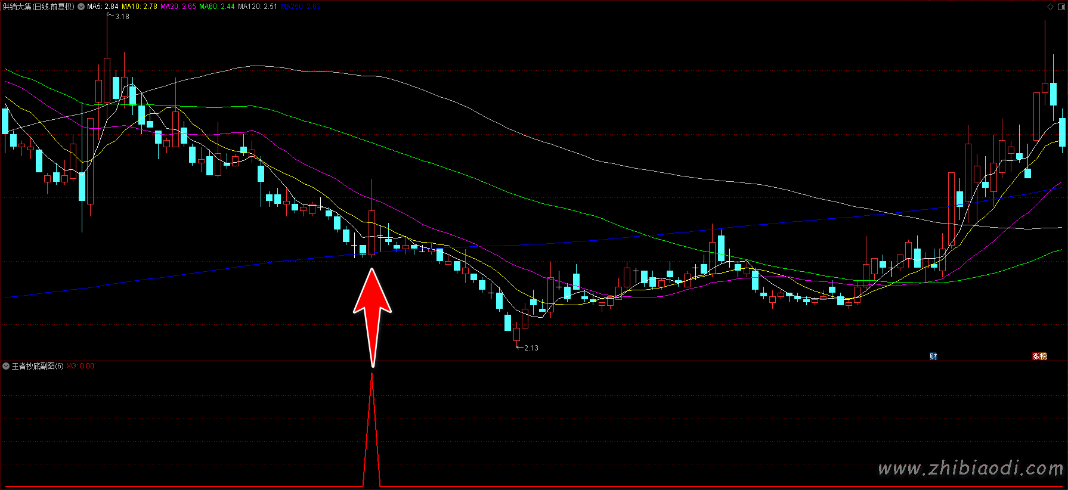Click the magenta MA20: 2.65 label

coord(178,7)
